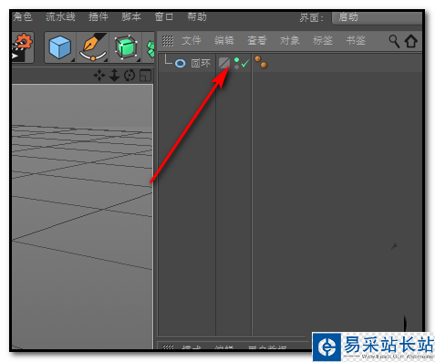
Task: Open the 流水线 menu
Action: coord(60,16)
